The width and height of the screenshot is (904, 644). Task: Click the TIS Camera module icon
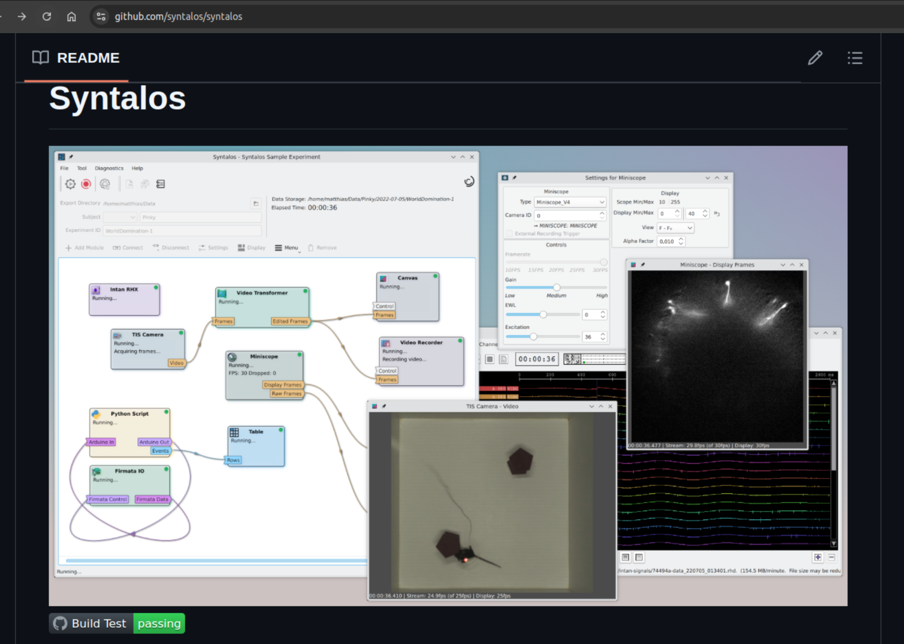pos(117,335)
